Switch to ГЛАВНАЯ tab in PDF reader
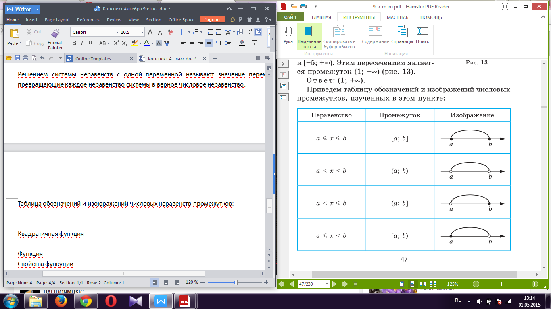 [x=321, y=17]
